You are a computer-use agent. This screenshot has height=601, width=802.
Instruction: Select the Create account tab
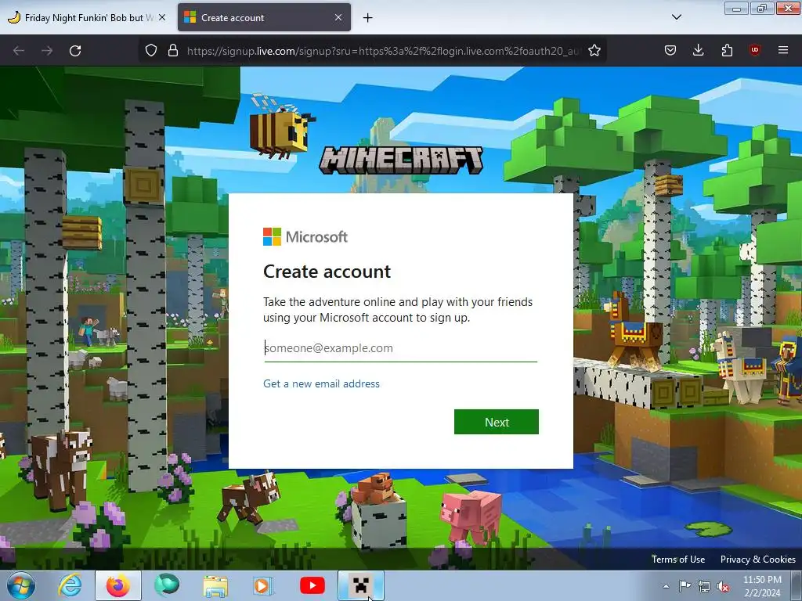click(264, 18)
